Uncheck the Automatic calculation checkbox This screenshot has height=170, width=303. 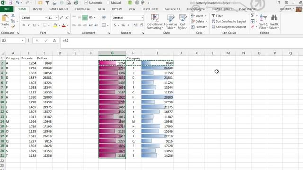coord(86,3)
